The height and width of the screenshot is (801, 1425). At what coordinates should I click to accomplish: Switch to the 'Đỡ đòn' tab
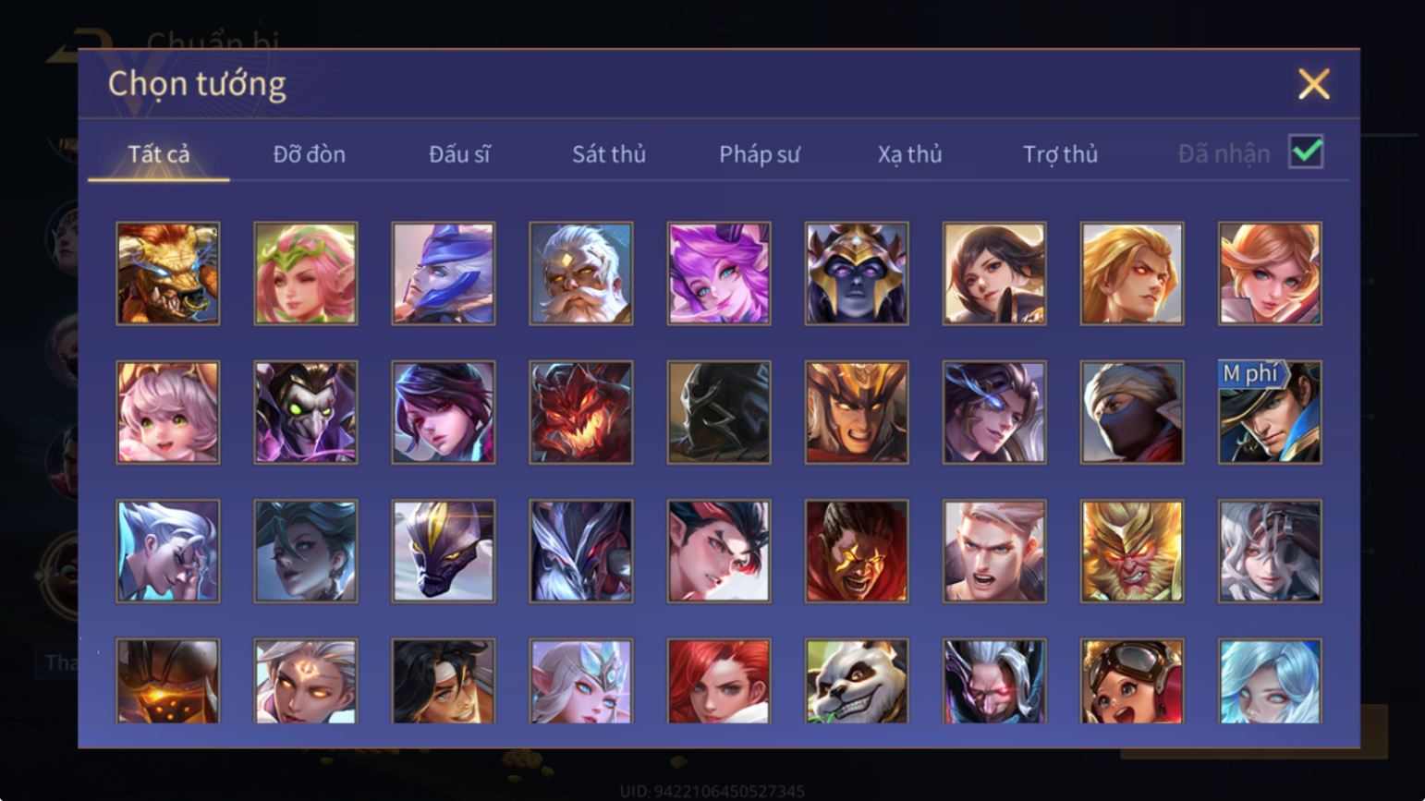pos(310,154)
